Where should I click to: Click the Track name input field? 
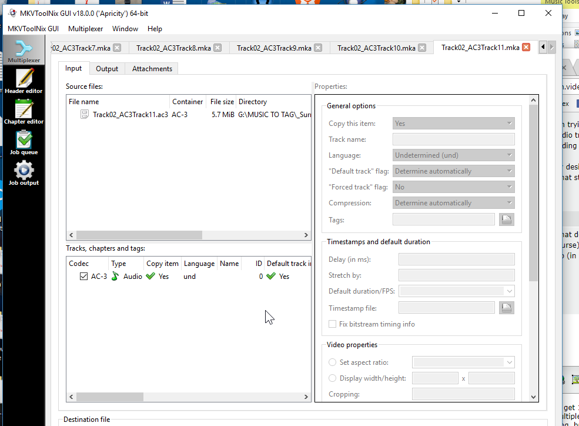pos(453,139)
